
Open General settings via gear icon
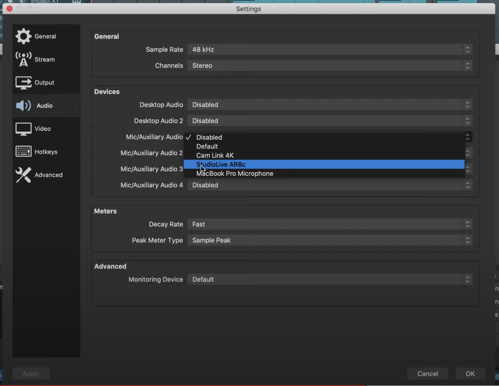(x=23, y=36)
